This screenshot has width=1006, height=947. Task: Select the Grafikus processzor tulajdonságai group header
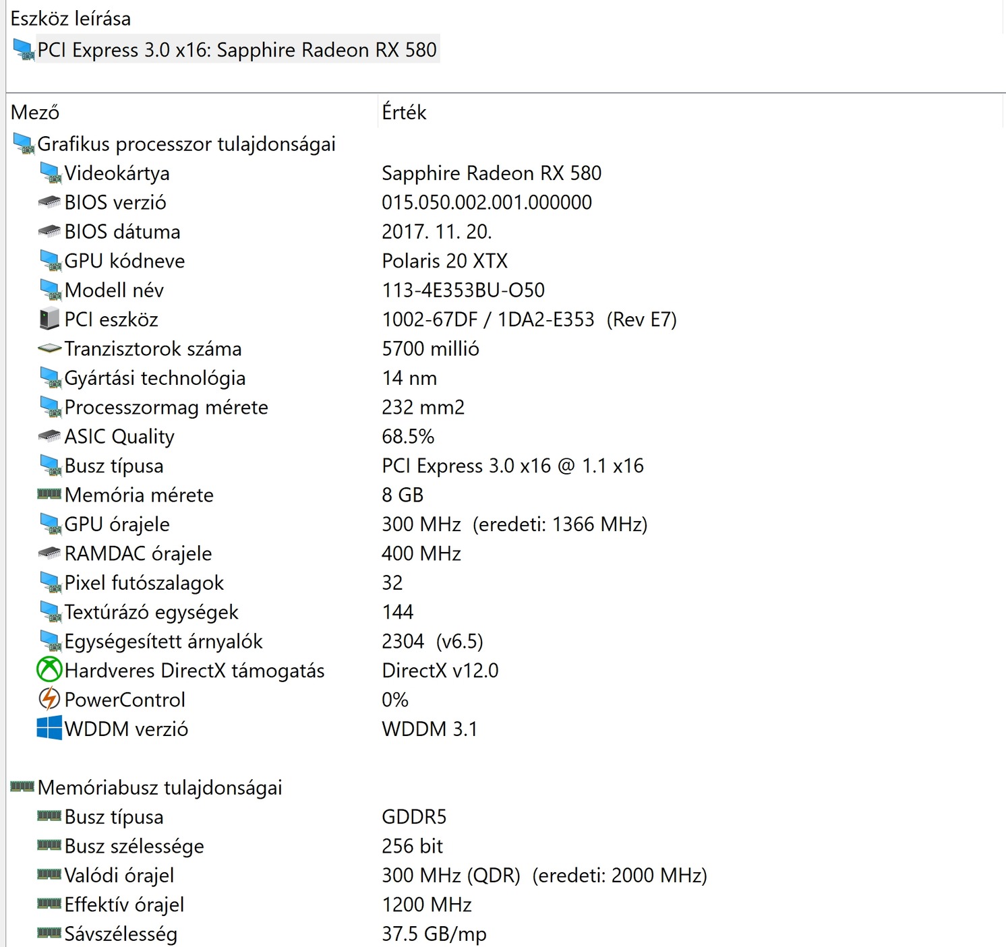[x=186, y=144]
